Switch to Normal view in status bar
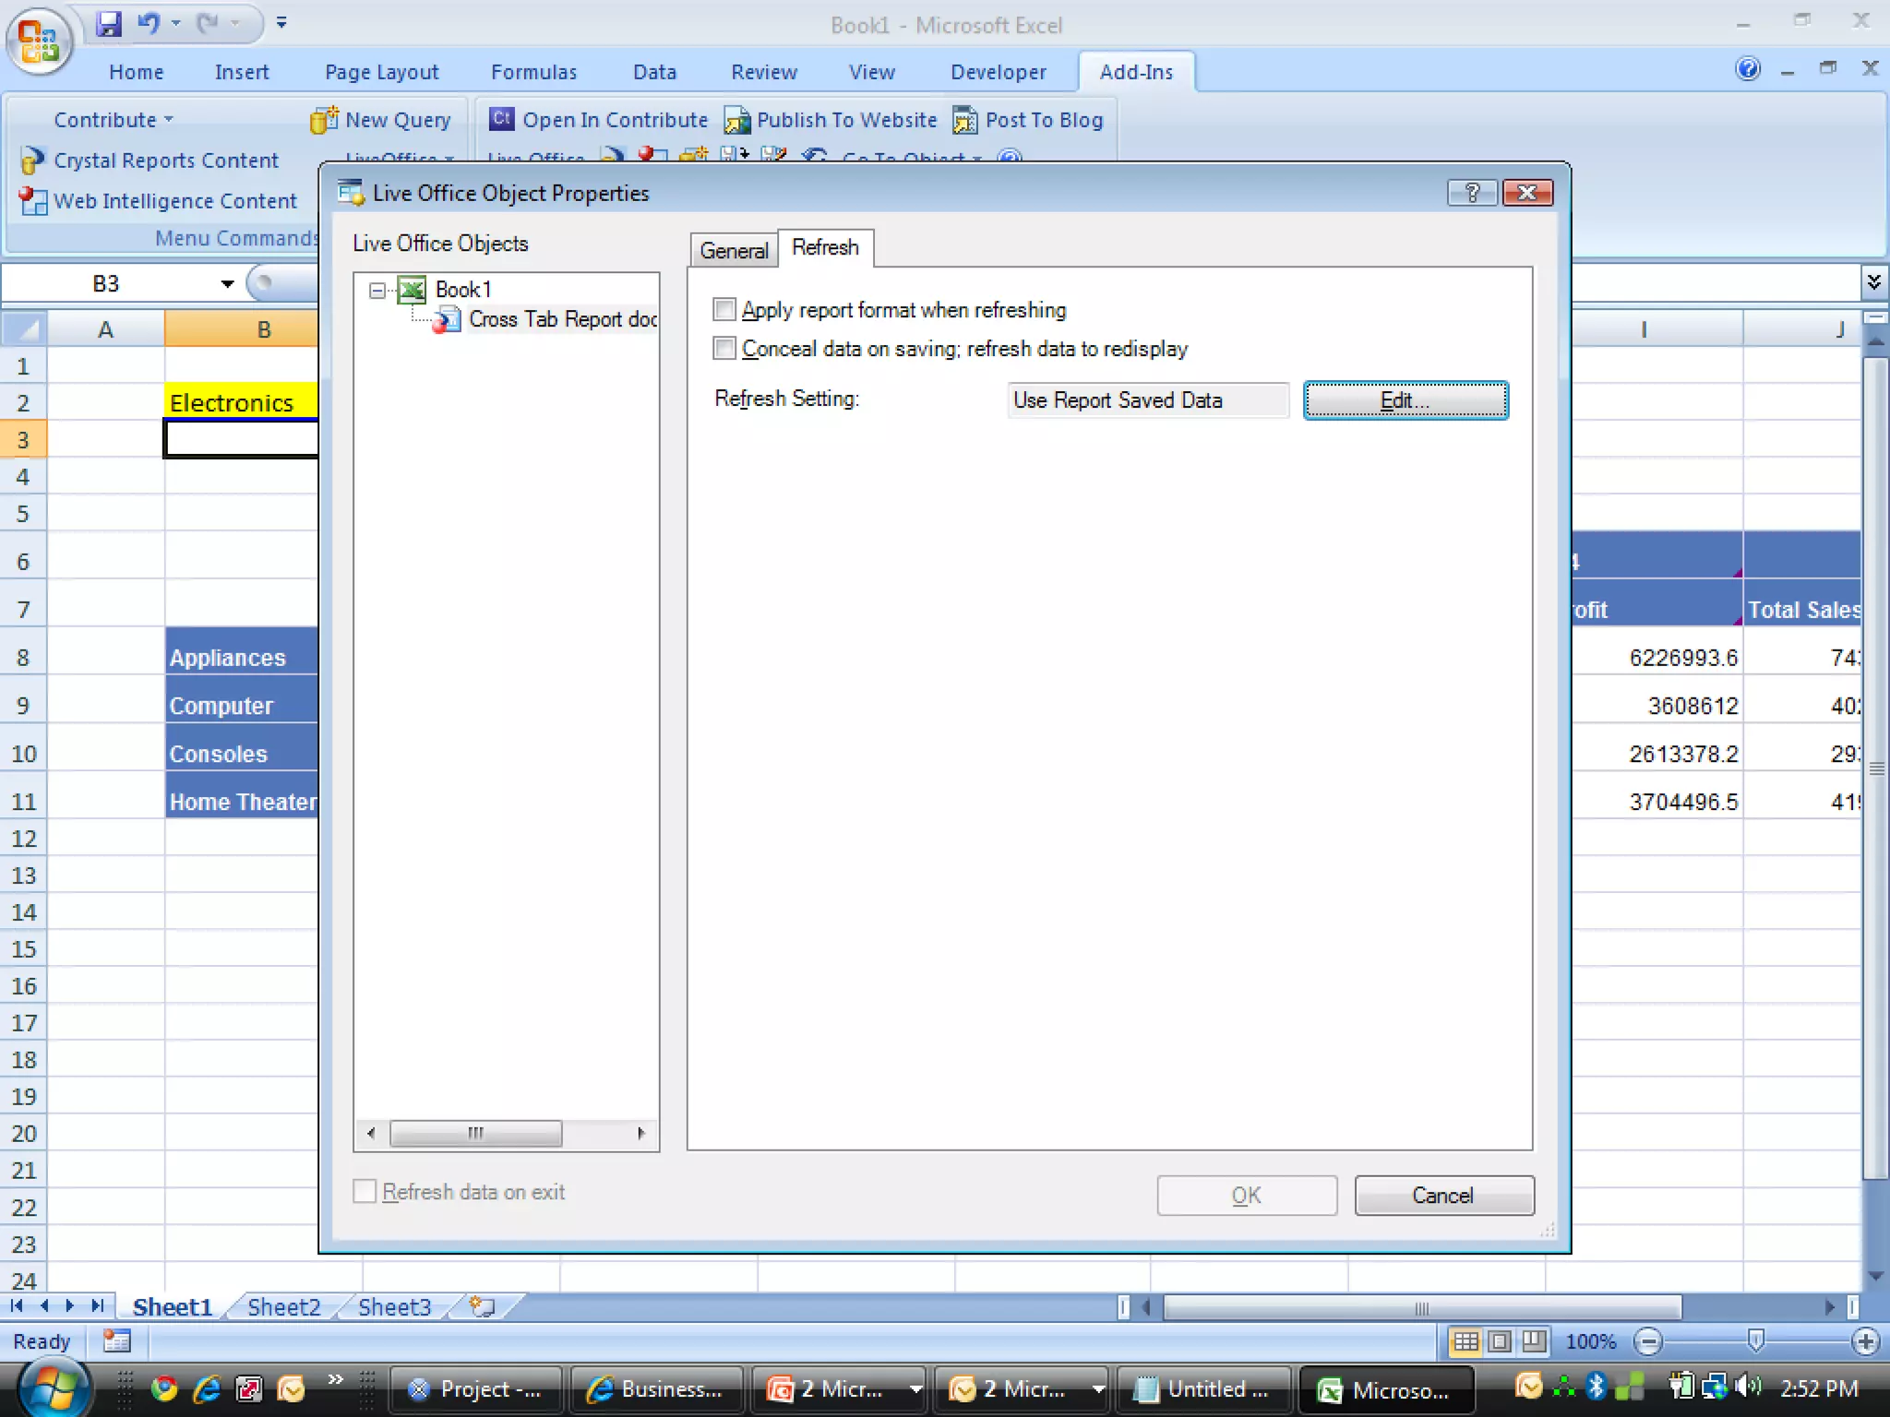1890x1417 pixels. pos(1465,1341)
